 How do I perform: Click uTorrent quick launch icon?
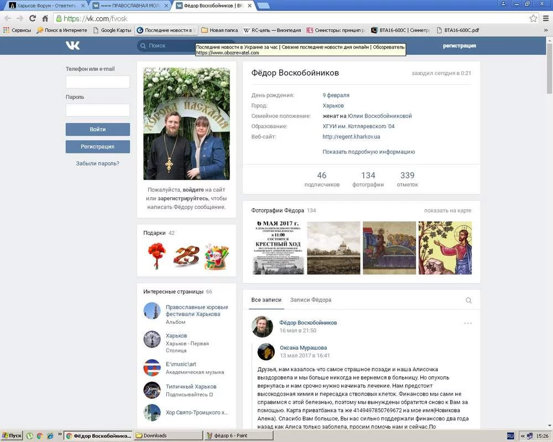coord(30,436)
